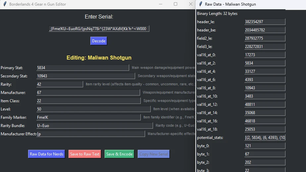The height and width of the screenshot is (172, 306).
Task: Click the 'Primary Stat:' label
Action: pyautogui.click(x=12, y=68)
